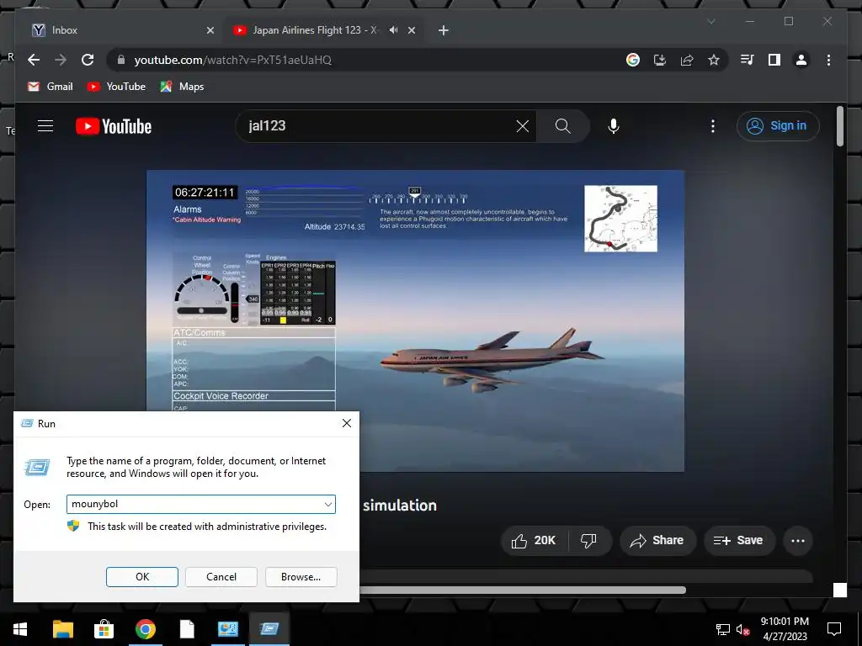This screenshot has height=646, width=862.
Task: Reload the YouTube page
Action: click(x=88, y=60)
